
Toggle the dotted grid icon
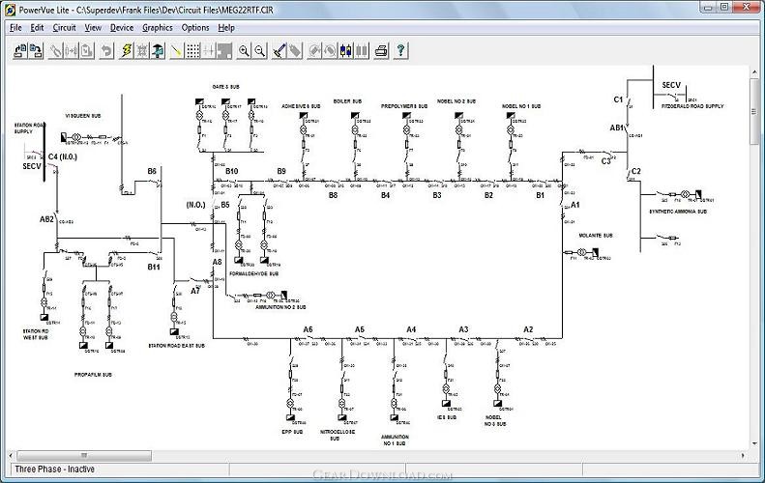click(192, 50)
